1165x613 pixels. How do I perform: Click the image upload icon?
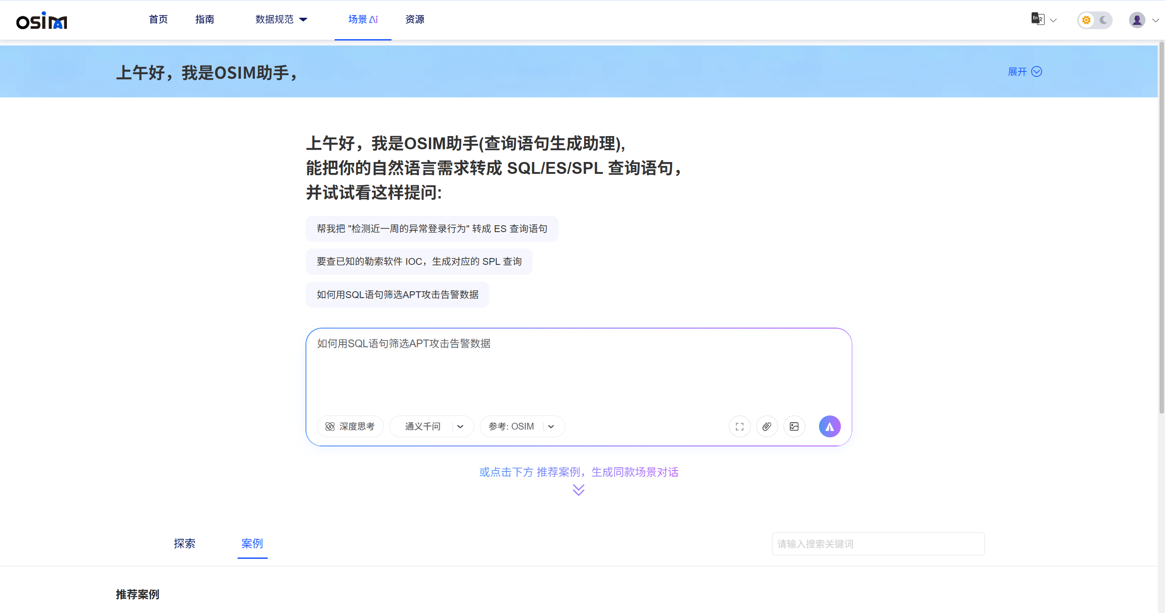click(x=794, y=426)
